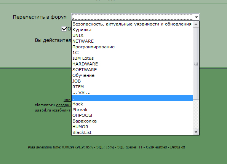The width and height of the screenshot is (227, 164).
Task: Pick NETWARE from the list
Action: [132, 41]
